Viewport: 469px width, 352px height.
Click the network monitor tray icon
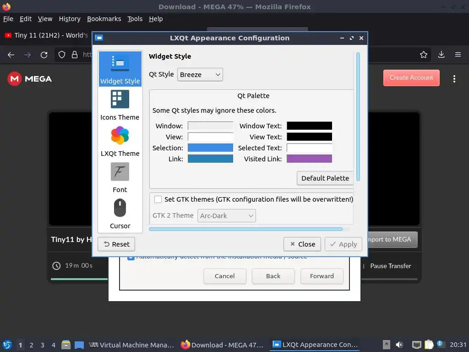point(416,345)
